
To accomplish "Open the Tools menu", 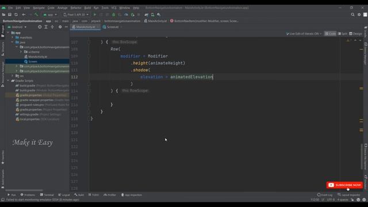I will tap(105, 7).
